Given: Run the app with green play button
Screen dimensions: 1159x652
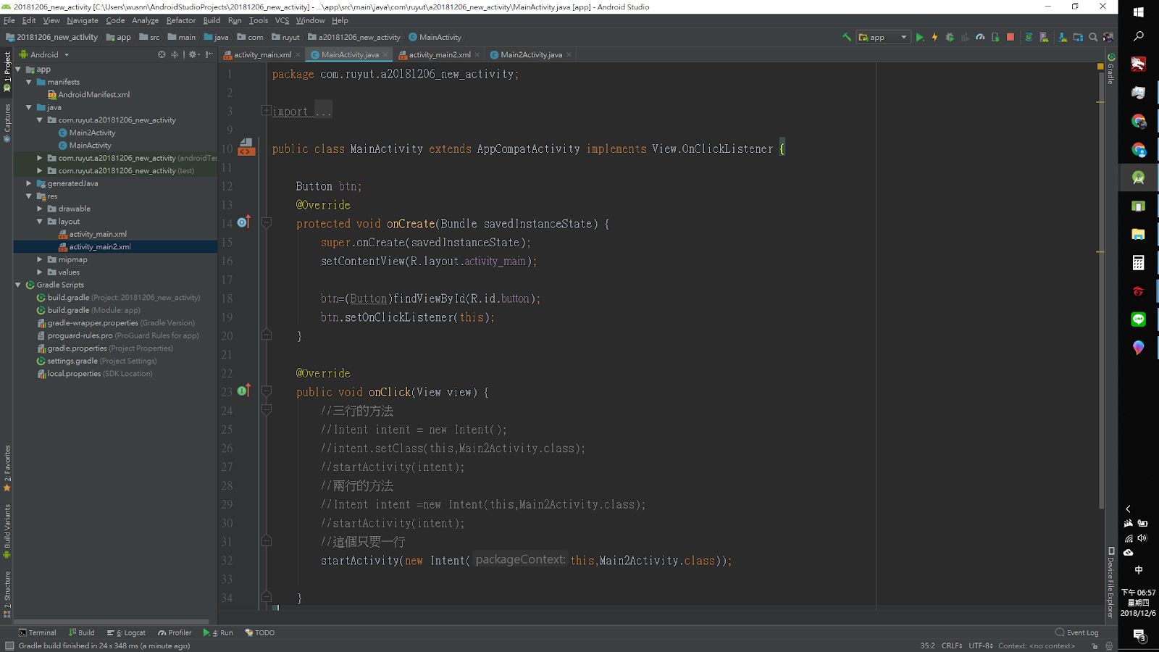Looking at the screenshot, I should coord(920,37).
